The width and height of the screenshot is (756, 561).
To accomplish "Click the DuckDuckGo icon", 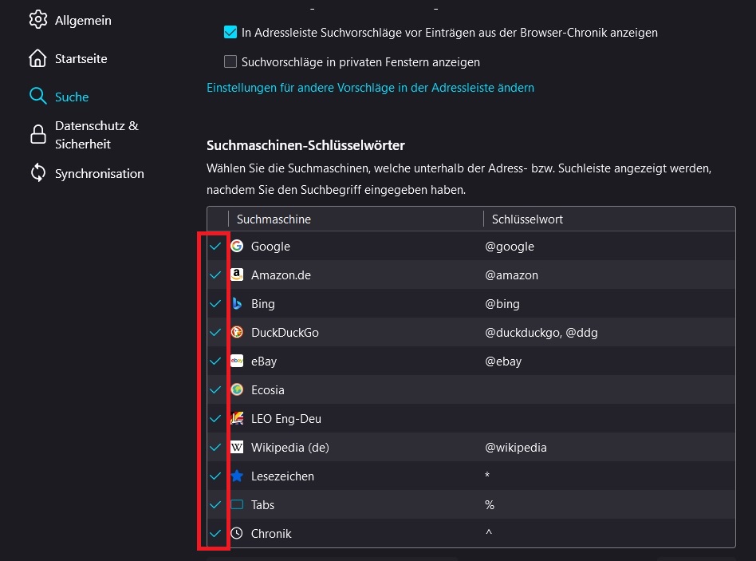I will click(237, 333).
